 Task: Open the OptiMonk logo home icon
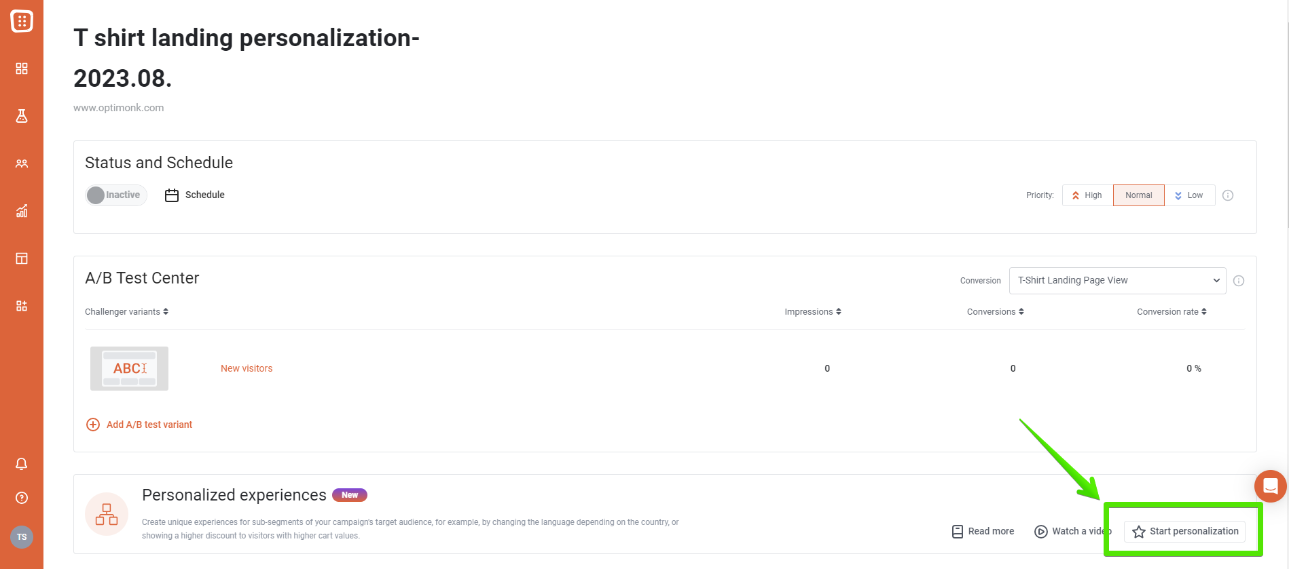pyautogui.click(x=22, y=21)
